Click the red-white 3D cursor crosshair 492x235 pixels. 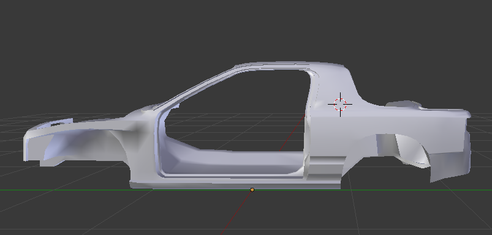pyautogui.click(x=340, y=104)
